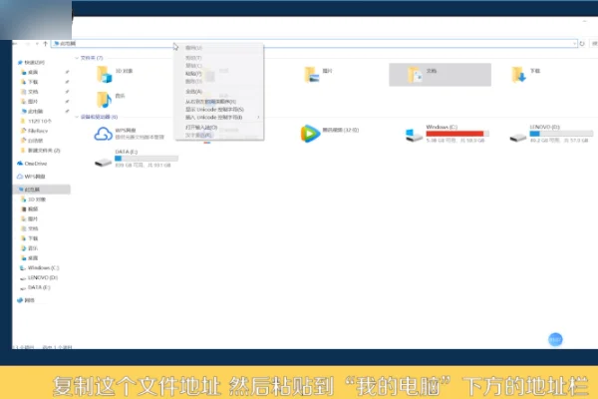Screen dimensions: 598x399
Task: Open the recent locations dropdown near back arrows
Action: pos(37,44)
